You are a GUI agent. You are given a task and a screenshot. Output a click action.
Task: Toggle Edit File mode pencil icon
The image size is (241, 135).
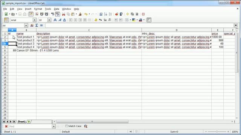pyautogui.click(x=31, y=14)
